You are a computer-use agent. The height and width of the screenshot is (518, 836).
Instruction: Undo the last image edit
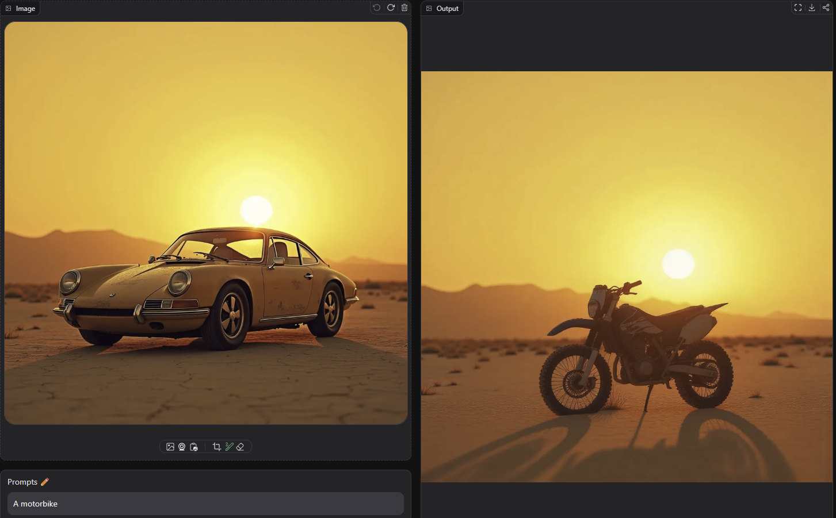pyautogui.click(x=376, y=7)
